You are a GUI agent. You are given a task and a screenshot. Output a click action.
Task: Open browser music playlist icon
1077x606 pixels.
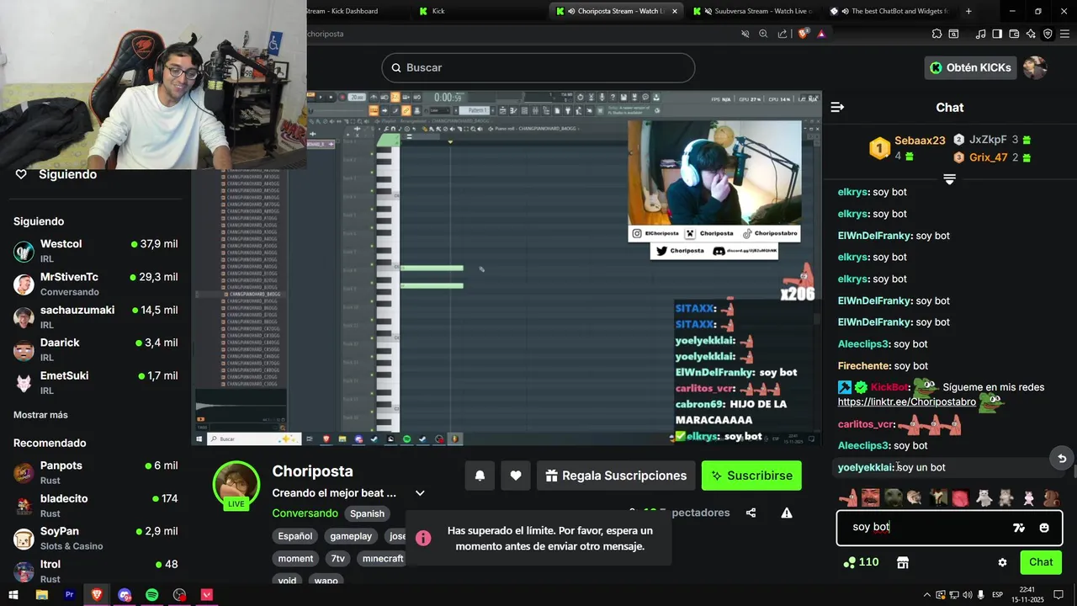pos(981,34)
